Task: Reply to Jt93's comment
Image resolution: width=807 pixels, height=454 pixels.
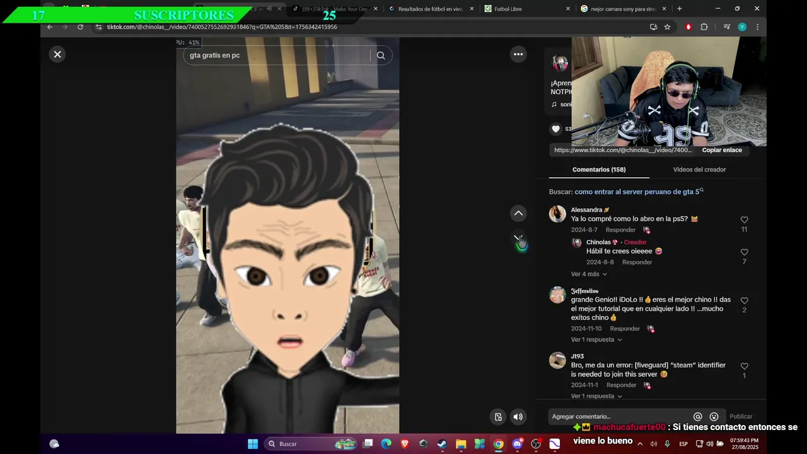Action: (621, 385)
